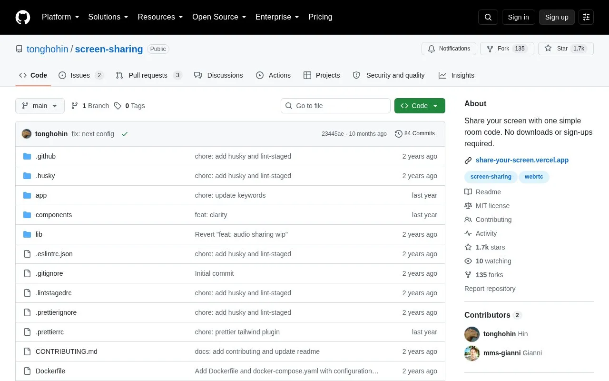
Task: Open the green Code dropdown
Action: pos(420,106)
